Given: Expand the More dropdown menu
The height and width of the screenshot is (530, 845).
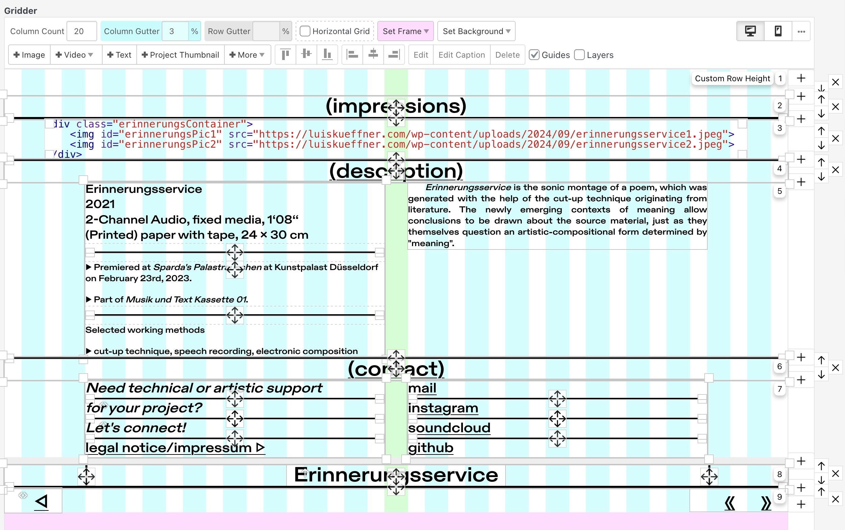Looking at the screenshot, I should tap(247, 55).
